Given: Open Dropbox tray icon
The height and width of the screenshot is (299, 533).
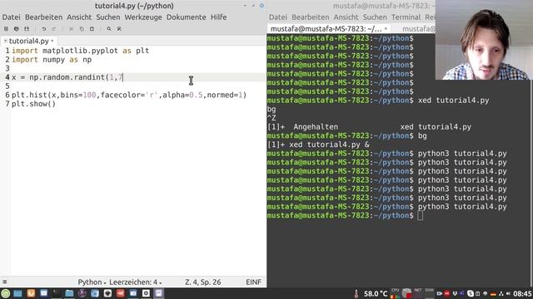Looking at the screenshot, I should (x=455, y=293).
